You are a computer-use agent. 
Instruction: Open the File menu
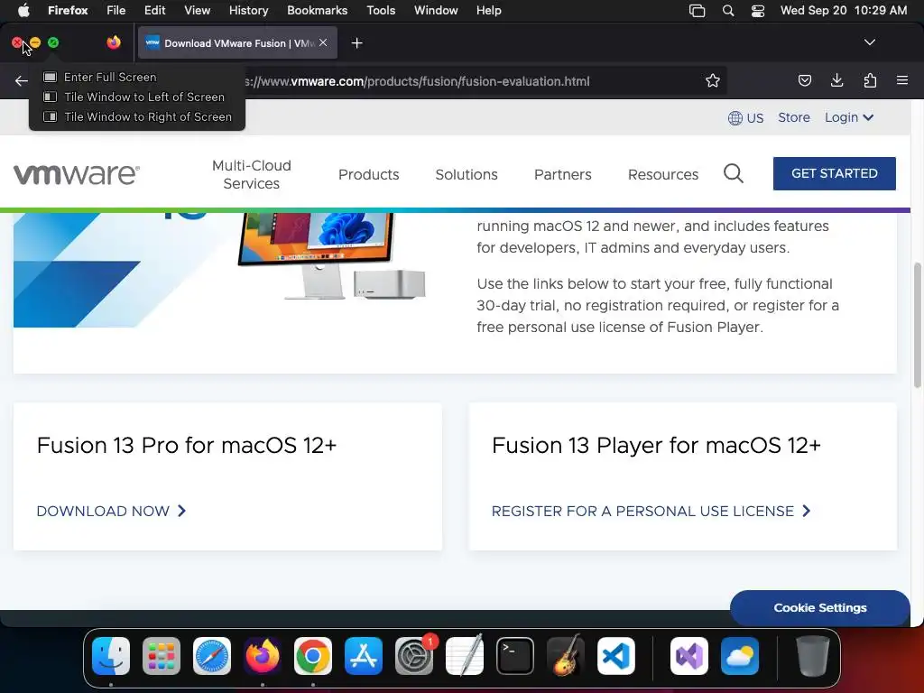(116, 11)
